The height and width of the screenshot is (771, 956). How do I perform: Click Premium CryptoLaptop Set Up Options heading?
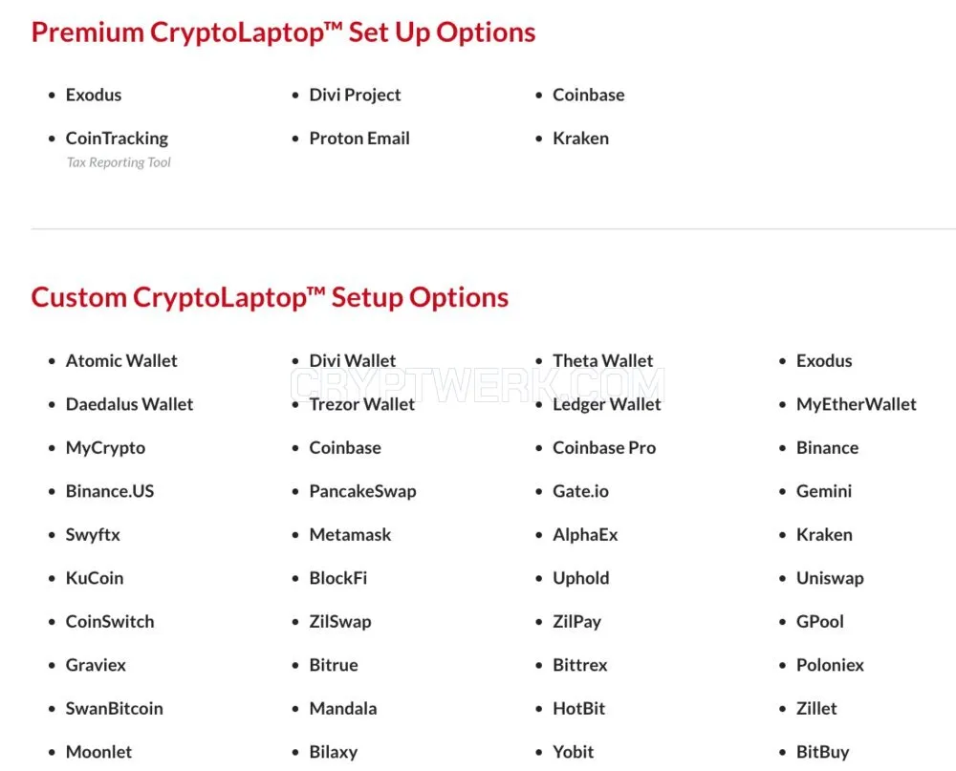click(x=284, y=32)
